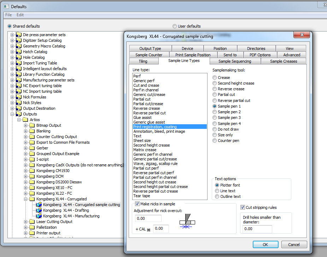Select the Sample pen 3 samplemaking tool
The width and height of the screenshot is (327, 257).
(215, 118)
